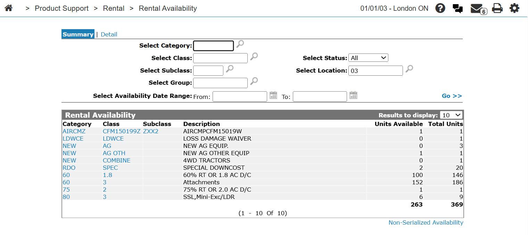Expand the Select Status dropdown
Screen dimensions: 528x235
coord(368,58)
